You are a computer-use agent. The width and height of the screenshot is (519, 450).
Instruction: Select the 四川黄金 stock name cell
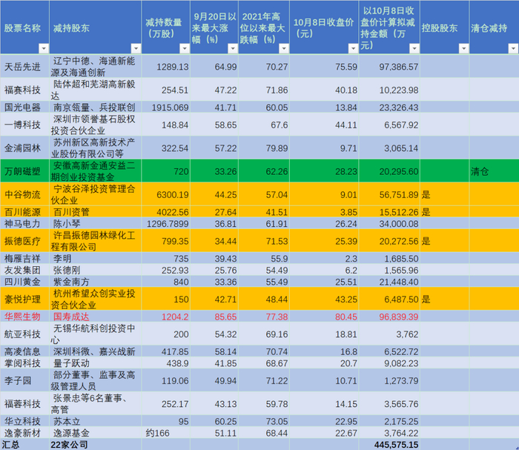24,282
